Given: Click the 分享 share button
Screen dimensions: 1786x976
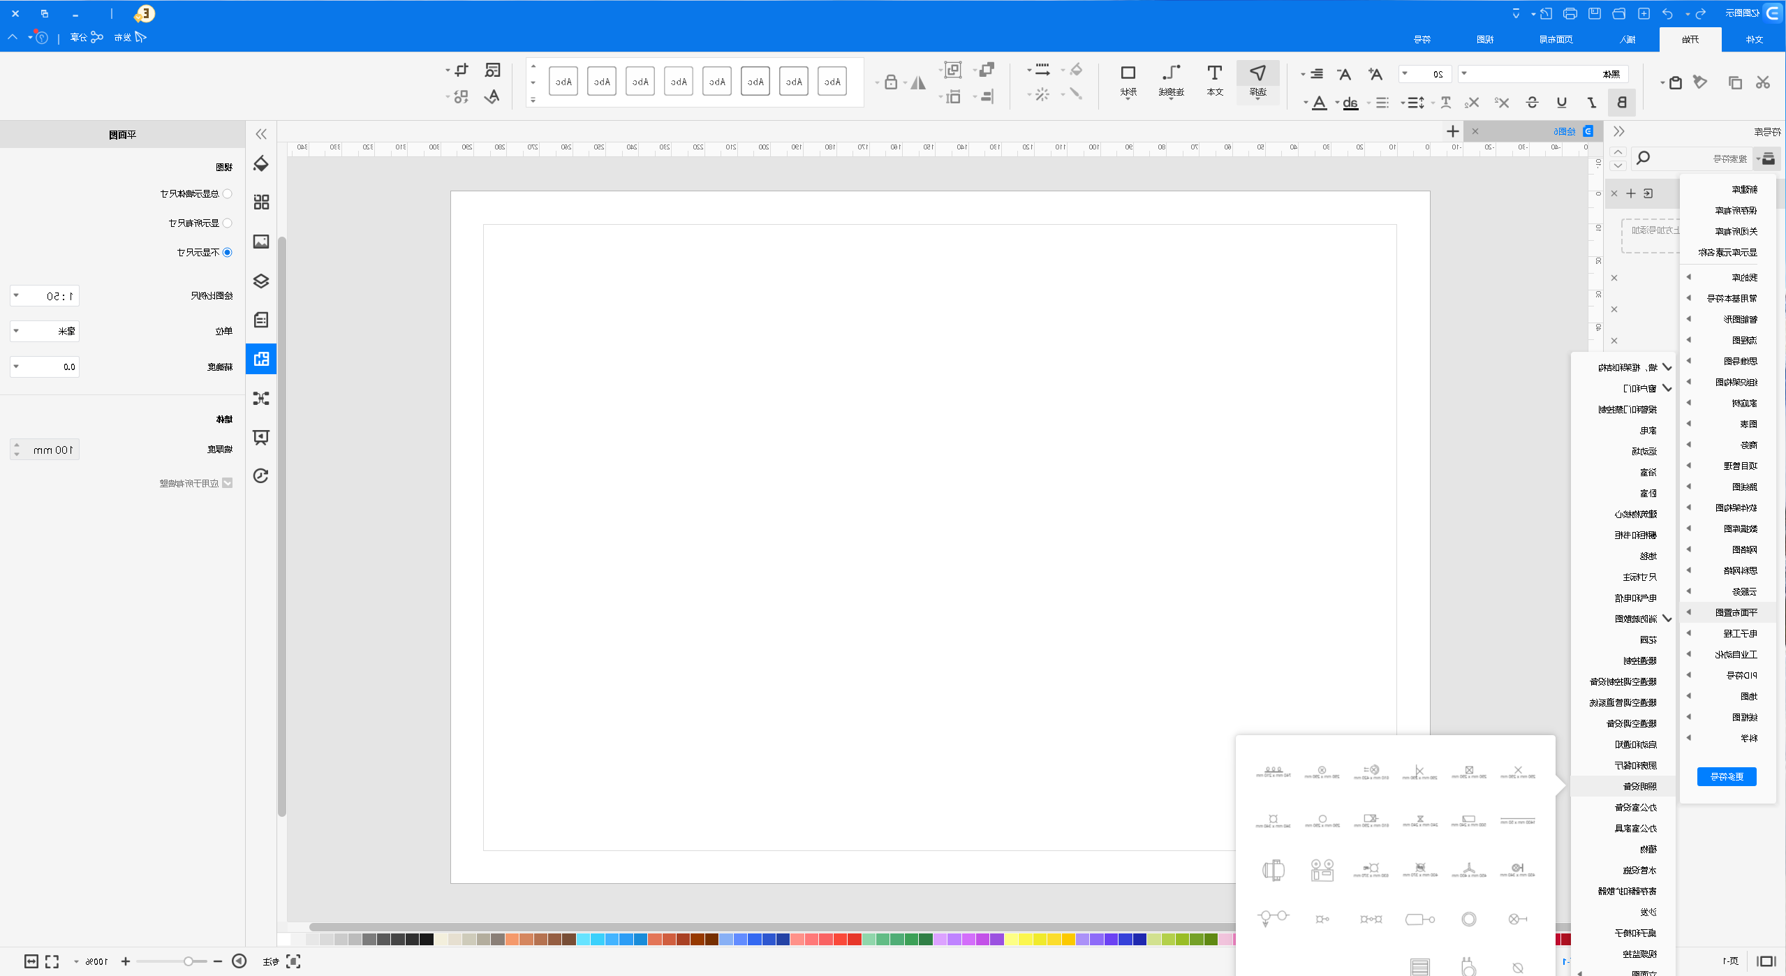Looking at the screenshot, I should pyautogui.click(x=87, y=37).
